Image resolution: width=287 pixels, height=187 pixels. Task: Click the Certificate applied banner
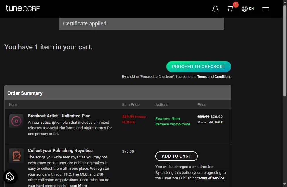tap(141, 24)
